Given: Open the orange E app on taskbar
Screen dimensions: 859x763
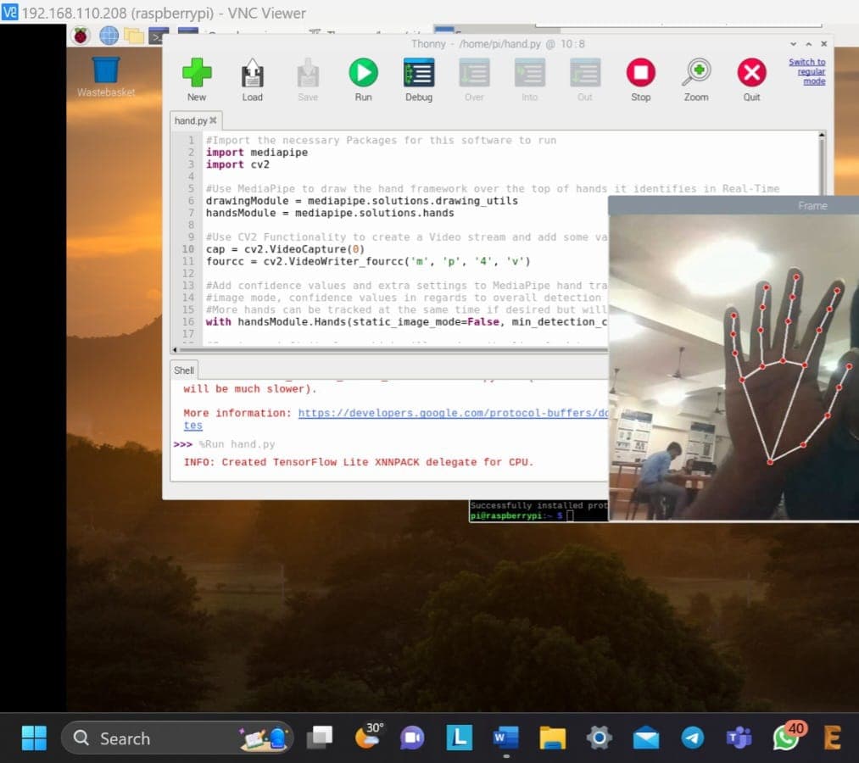Looking at the screenshot, I should coord(832,738).
